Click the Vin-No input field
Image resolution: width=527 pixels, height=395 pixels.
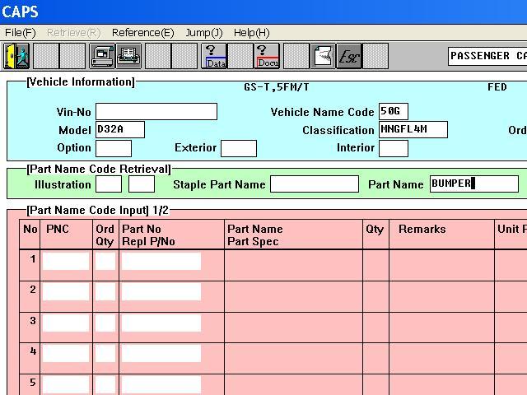point(156,112)
